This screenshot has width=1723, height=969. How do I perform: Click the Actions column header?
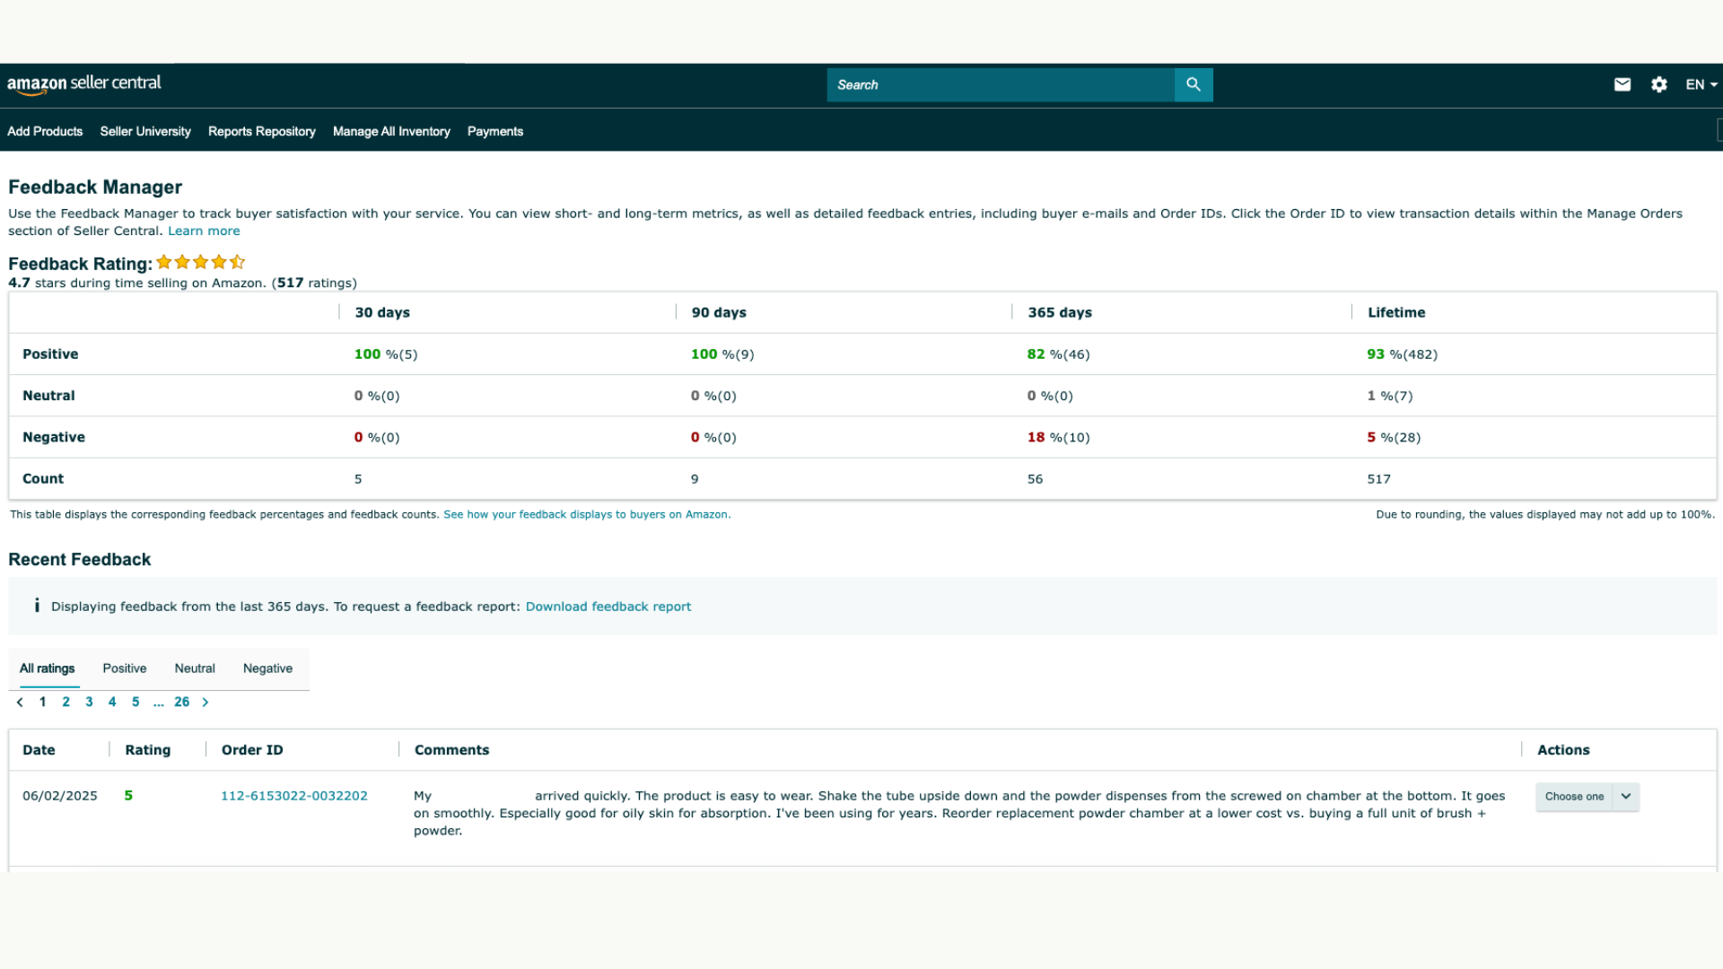(x=1563, y=750)
